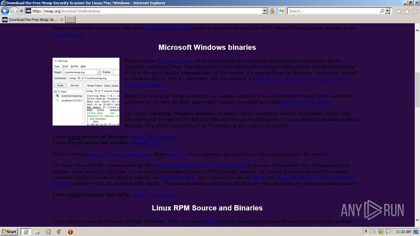Launch Chrome from the taskbar
Viewport: 420px width, 236px height.
point(59,232)
